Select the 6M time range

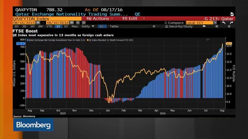click(40, 27)
